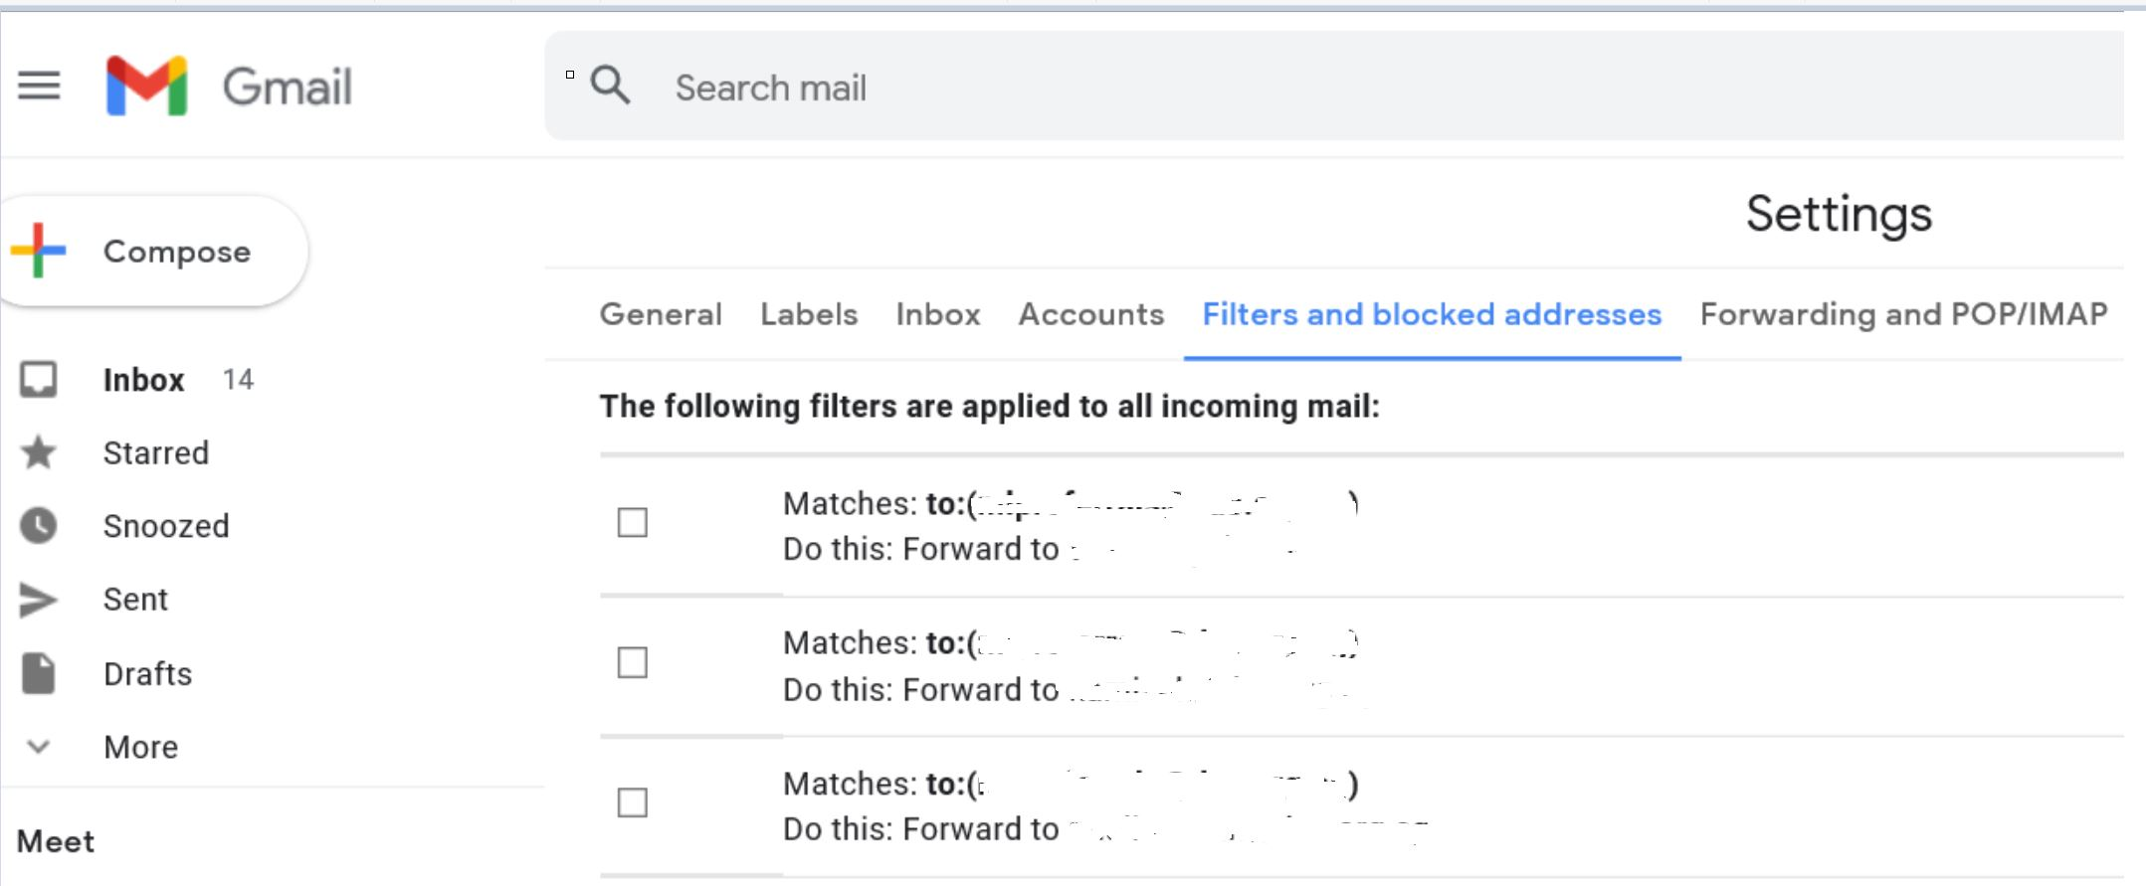Open Forwarding and POP/IMAP settings

pyautogui.click(x=1903, y=314)
